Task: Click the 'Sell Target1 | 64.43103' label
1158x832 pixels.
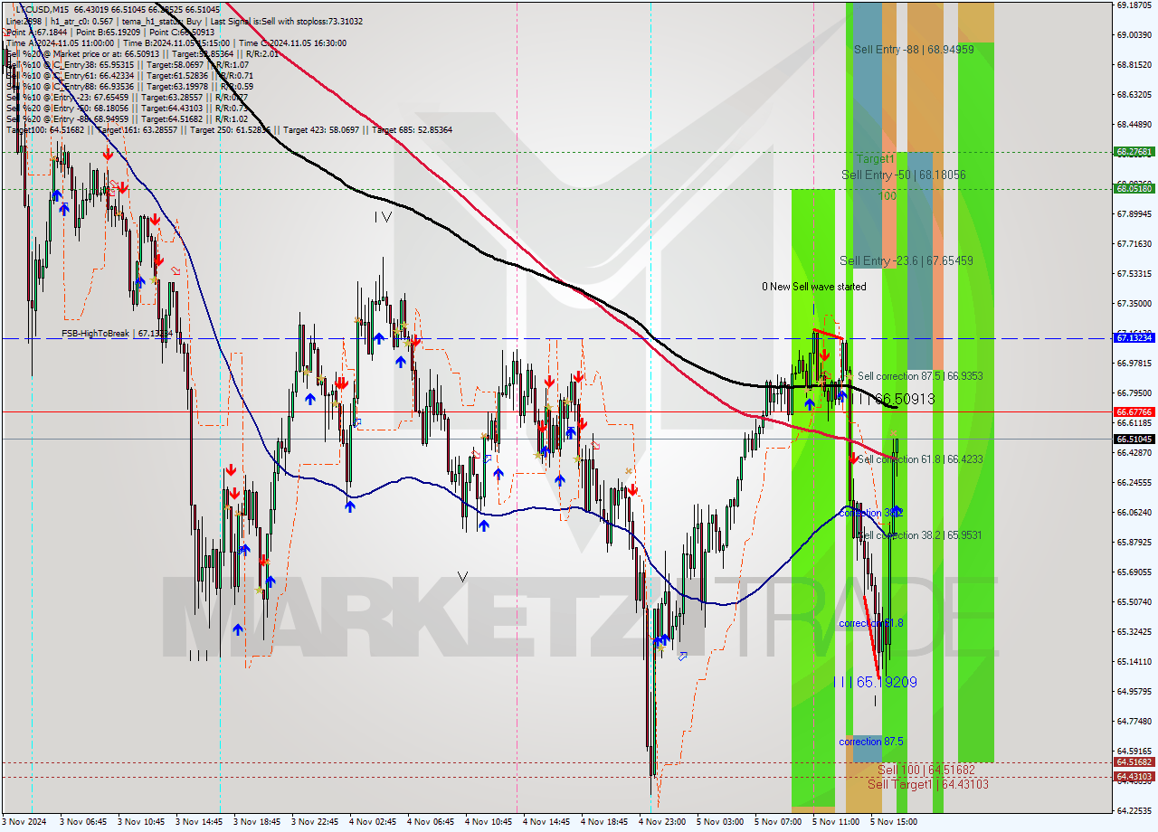Action: pos(927,784)
